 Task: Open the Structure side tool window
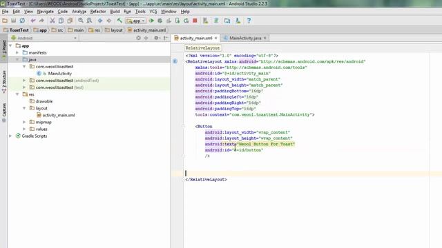point(4,82)
